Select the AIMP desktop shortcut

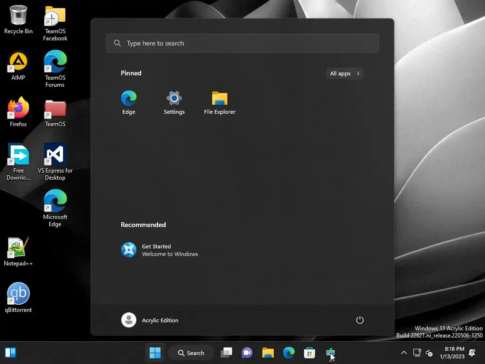point(18,66)
